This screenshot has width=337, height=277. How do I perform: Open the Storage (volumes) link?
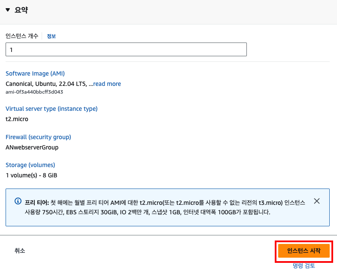tap(30, 165)
